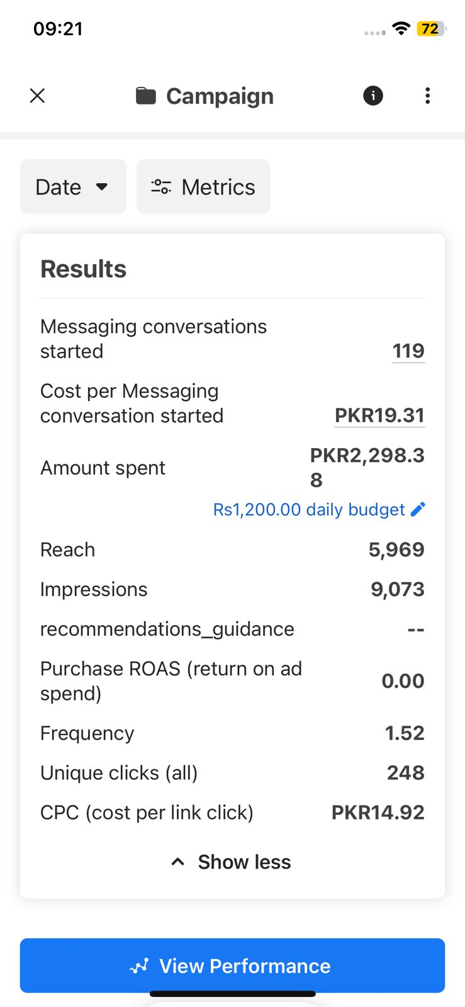The width and height of the screenshot is (465, 1007).
Task: Open the three-dot more options menu
Action: tap(428, 96)
